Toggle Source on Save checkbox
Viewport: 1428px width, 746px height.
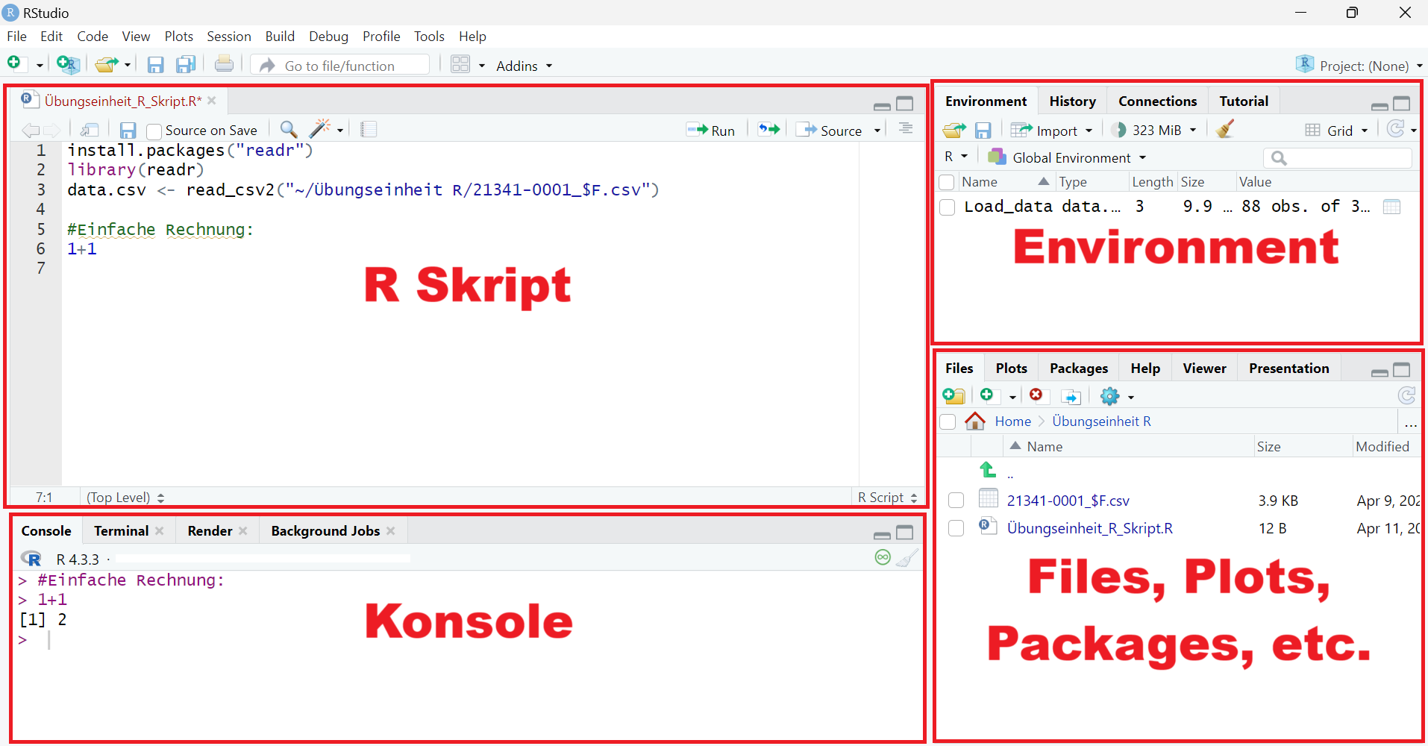[x=154, y=131]
